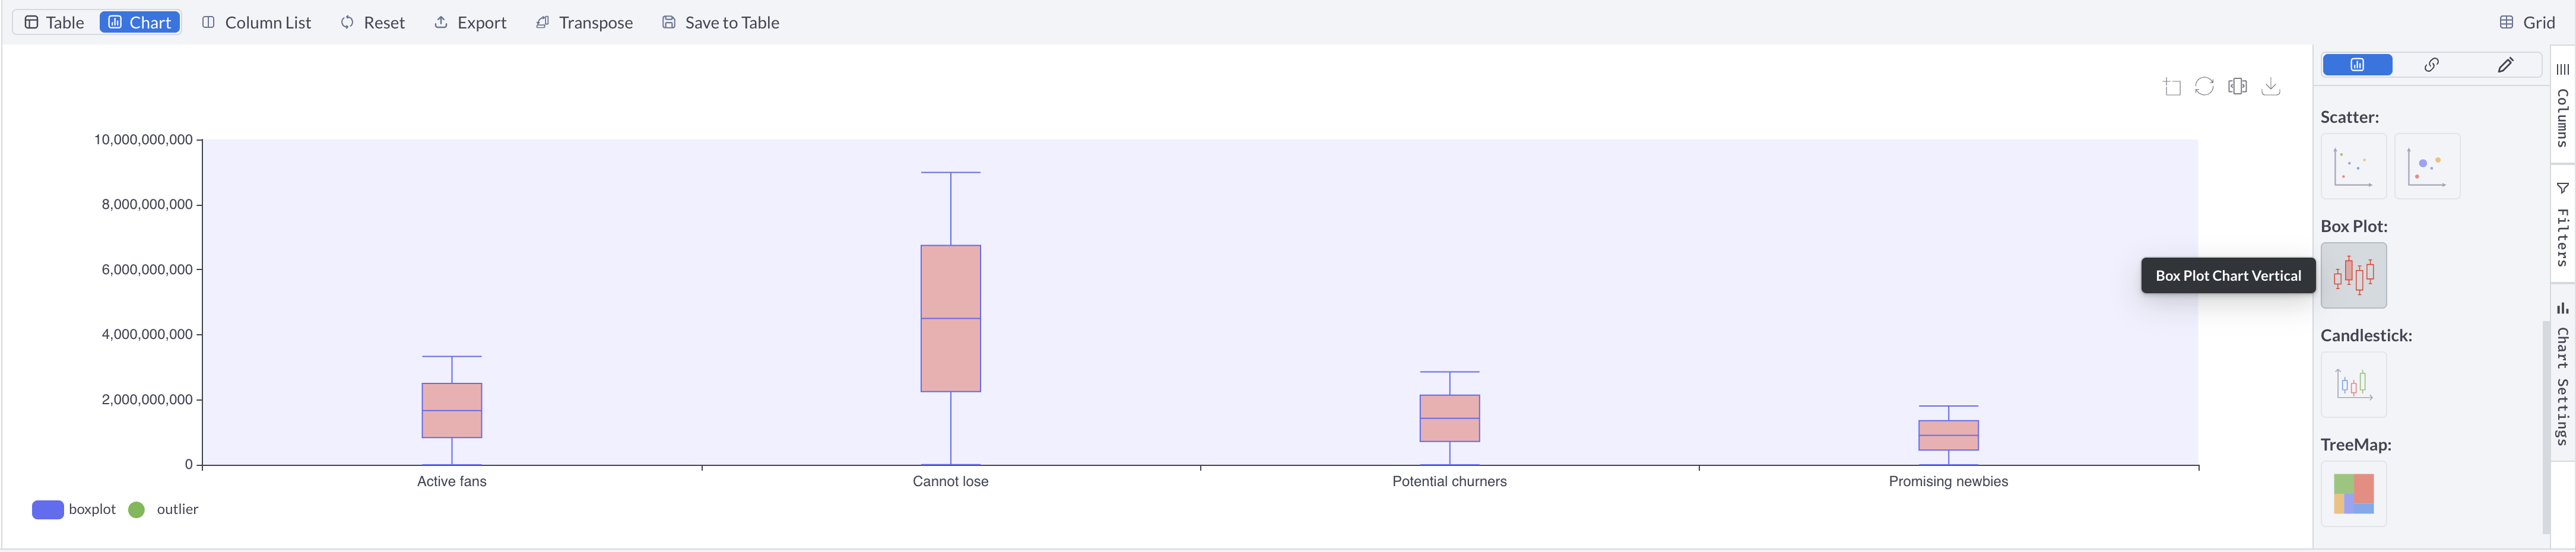This screenshot has width=2576, height=552.
Task: Switch to the Table view
Action: pos(53,21)
